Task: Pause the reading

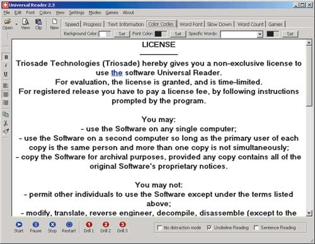Action: (36, 227)
